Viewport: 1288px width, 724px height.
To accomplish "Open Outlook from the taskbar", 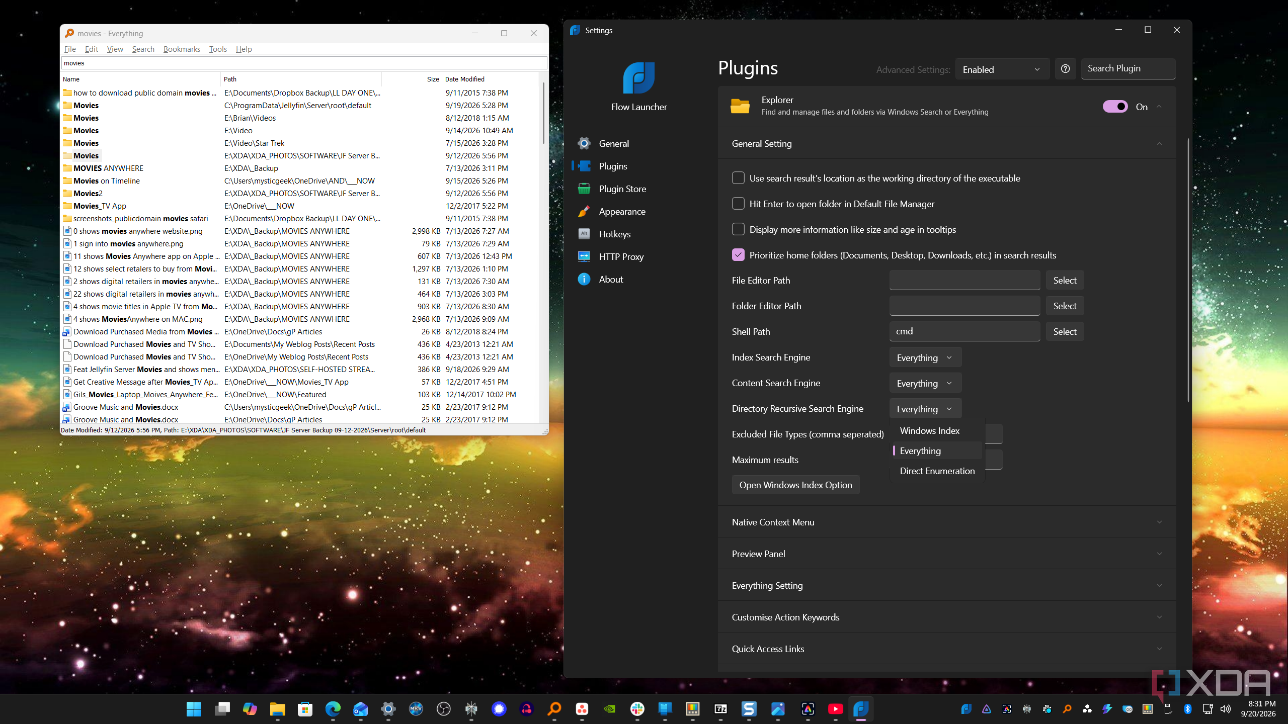I will [360, 709].
